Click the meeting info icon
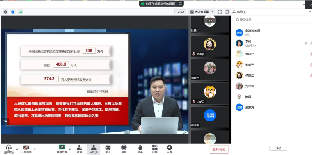 point(5,12)
